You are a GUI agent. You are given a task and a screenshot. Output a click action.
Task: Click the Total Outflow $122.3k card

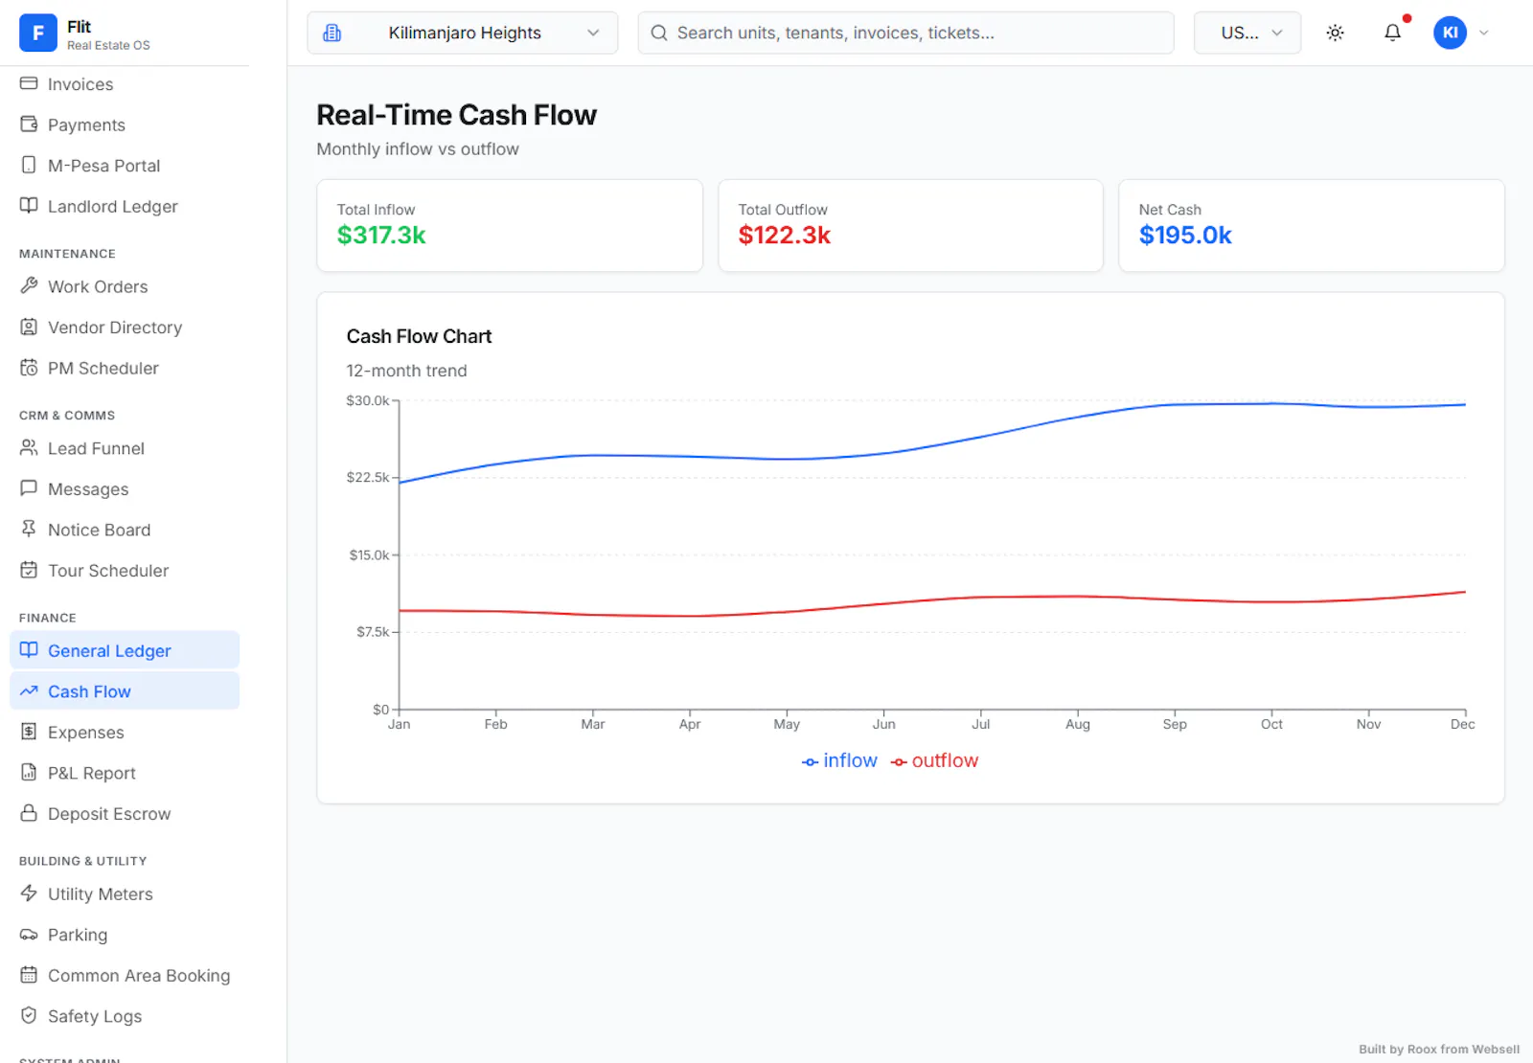(x=910, y=225)
